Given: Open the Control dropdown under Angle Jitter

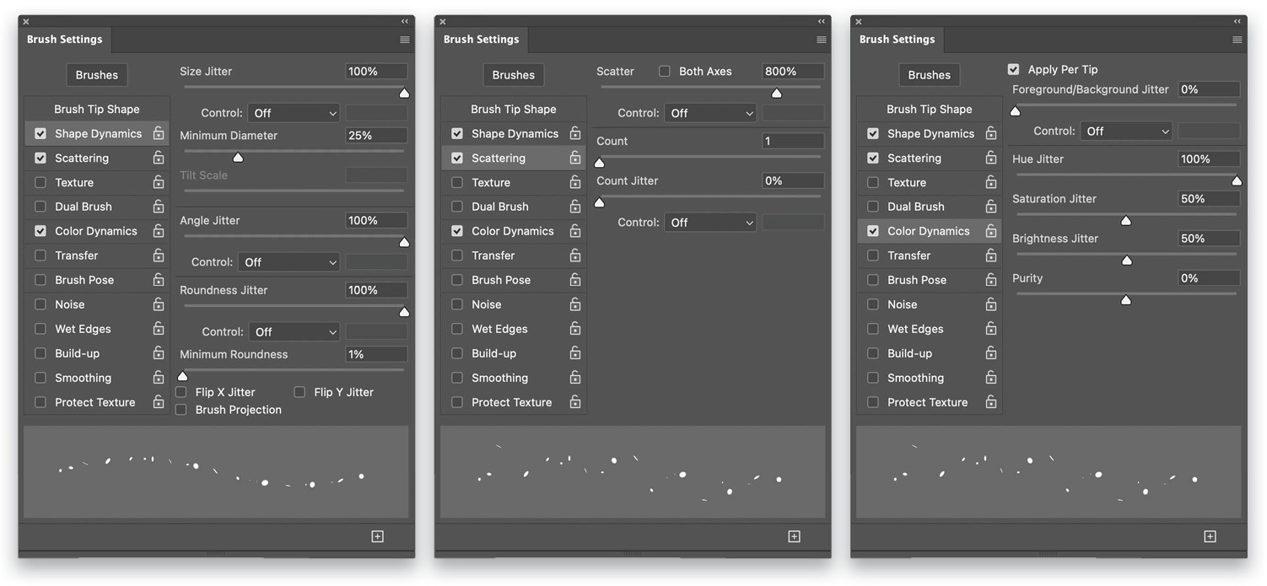Looking at the screenshot, I should pyautogui.click(x=288, y=262).
